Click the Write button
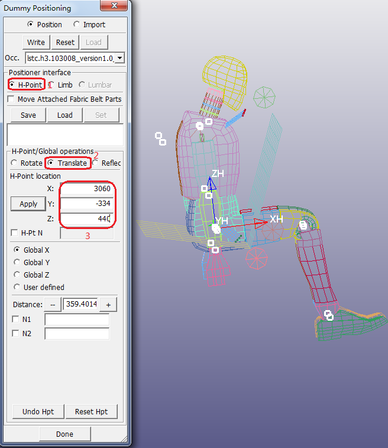Image resolution: width=388 pixels, height=448 pixels. [36, 42]
